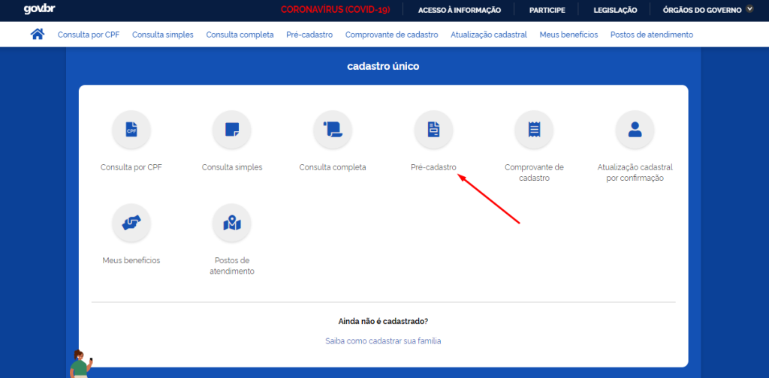The height and width of the screenshot is (378, 769).
Task: Click the Postos de atendimento map icon
Action: click(x=232, y=223)
